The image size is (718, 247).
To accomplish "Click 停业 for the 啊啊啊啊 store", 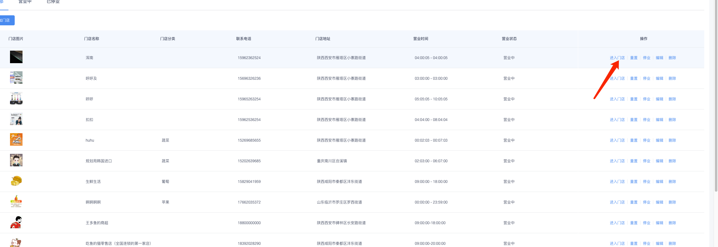I will pos(646,202).
